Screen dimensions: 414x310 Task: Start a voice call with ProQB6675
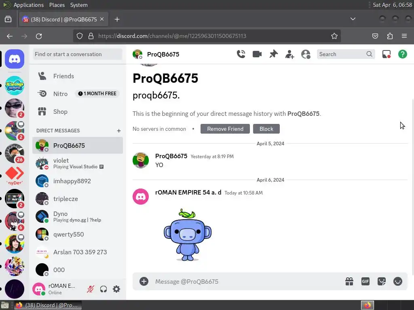point(241,54)
